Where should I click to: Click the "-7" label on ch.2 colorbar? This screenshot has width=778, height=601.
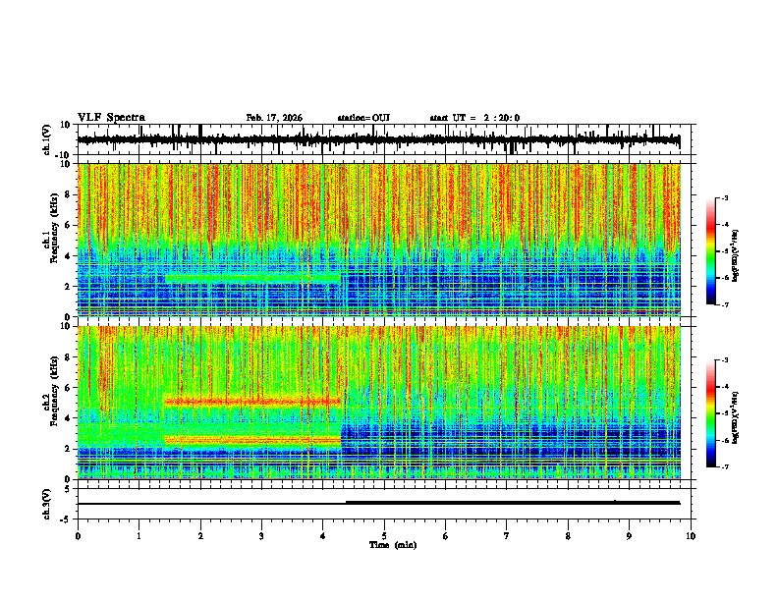[x=725, y=467]
